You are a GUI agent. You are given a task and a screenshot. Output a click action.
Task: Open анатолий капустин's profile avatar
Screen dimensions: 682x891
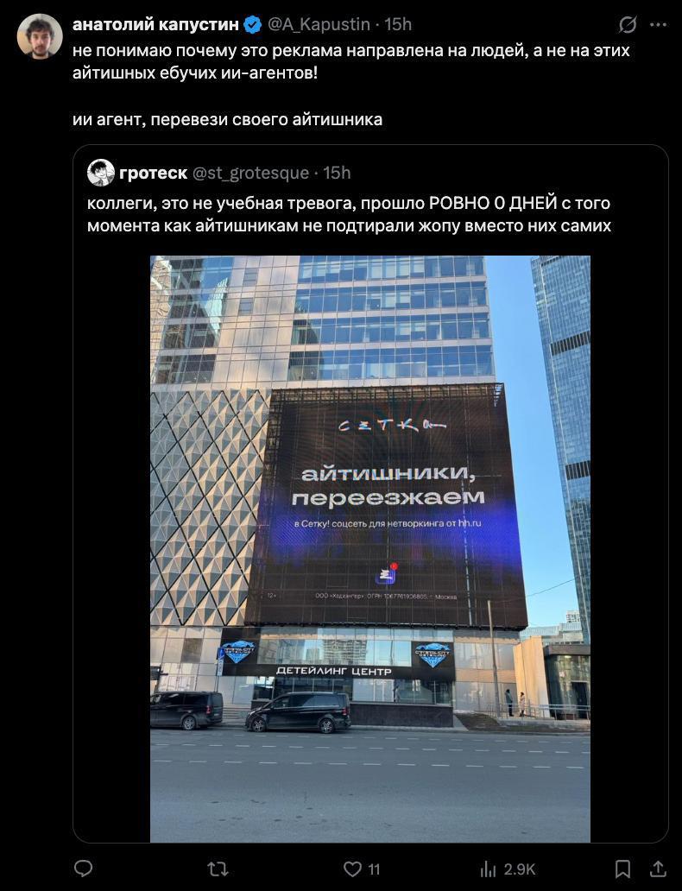click(x=40, y=36)
